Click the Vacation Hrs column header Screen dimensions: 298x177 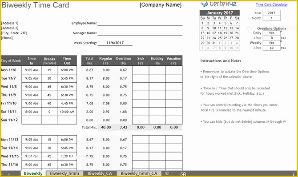point(174,60)
